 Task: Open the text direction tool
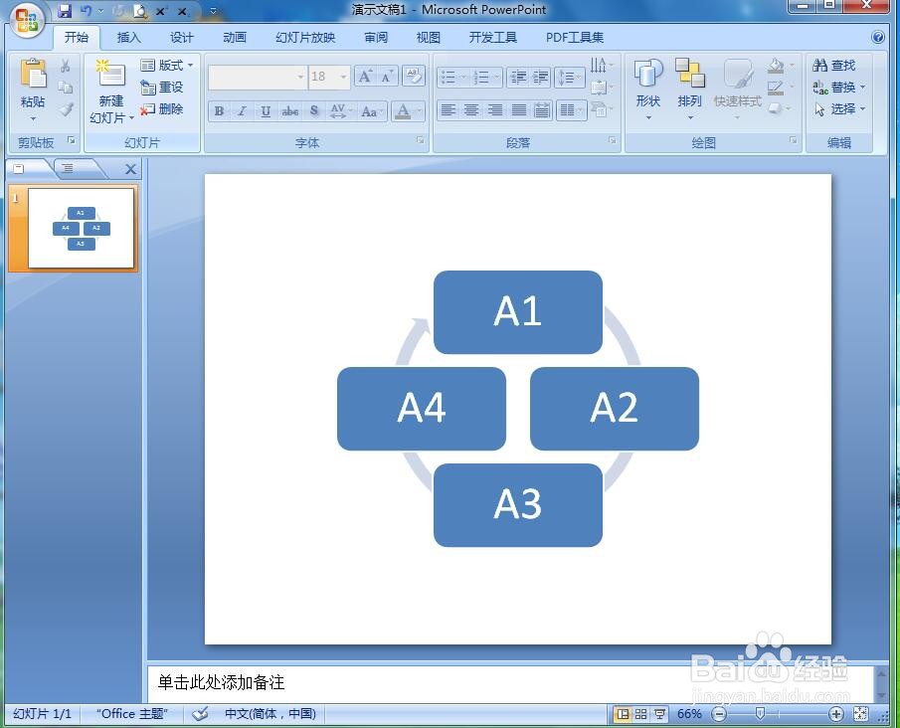601,66
